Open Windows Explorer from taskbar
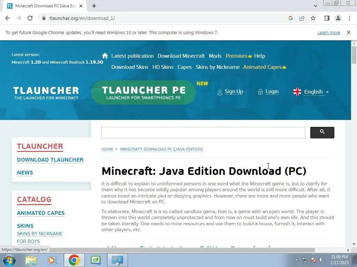Image resolution: width=357 pixels, height=267 pixels. [x=31, y=260]
